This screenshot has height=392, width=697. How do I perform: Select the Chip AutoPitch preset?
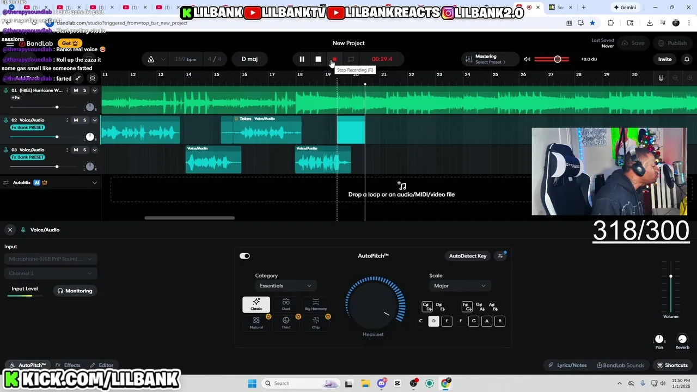tap(316, 323)
